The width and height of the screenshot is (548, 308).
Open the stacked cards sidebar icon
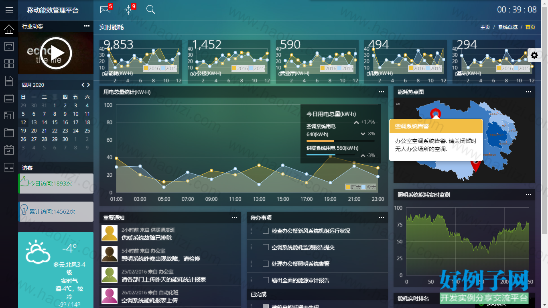coord(9,98)
